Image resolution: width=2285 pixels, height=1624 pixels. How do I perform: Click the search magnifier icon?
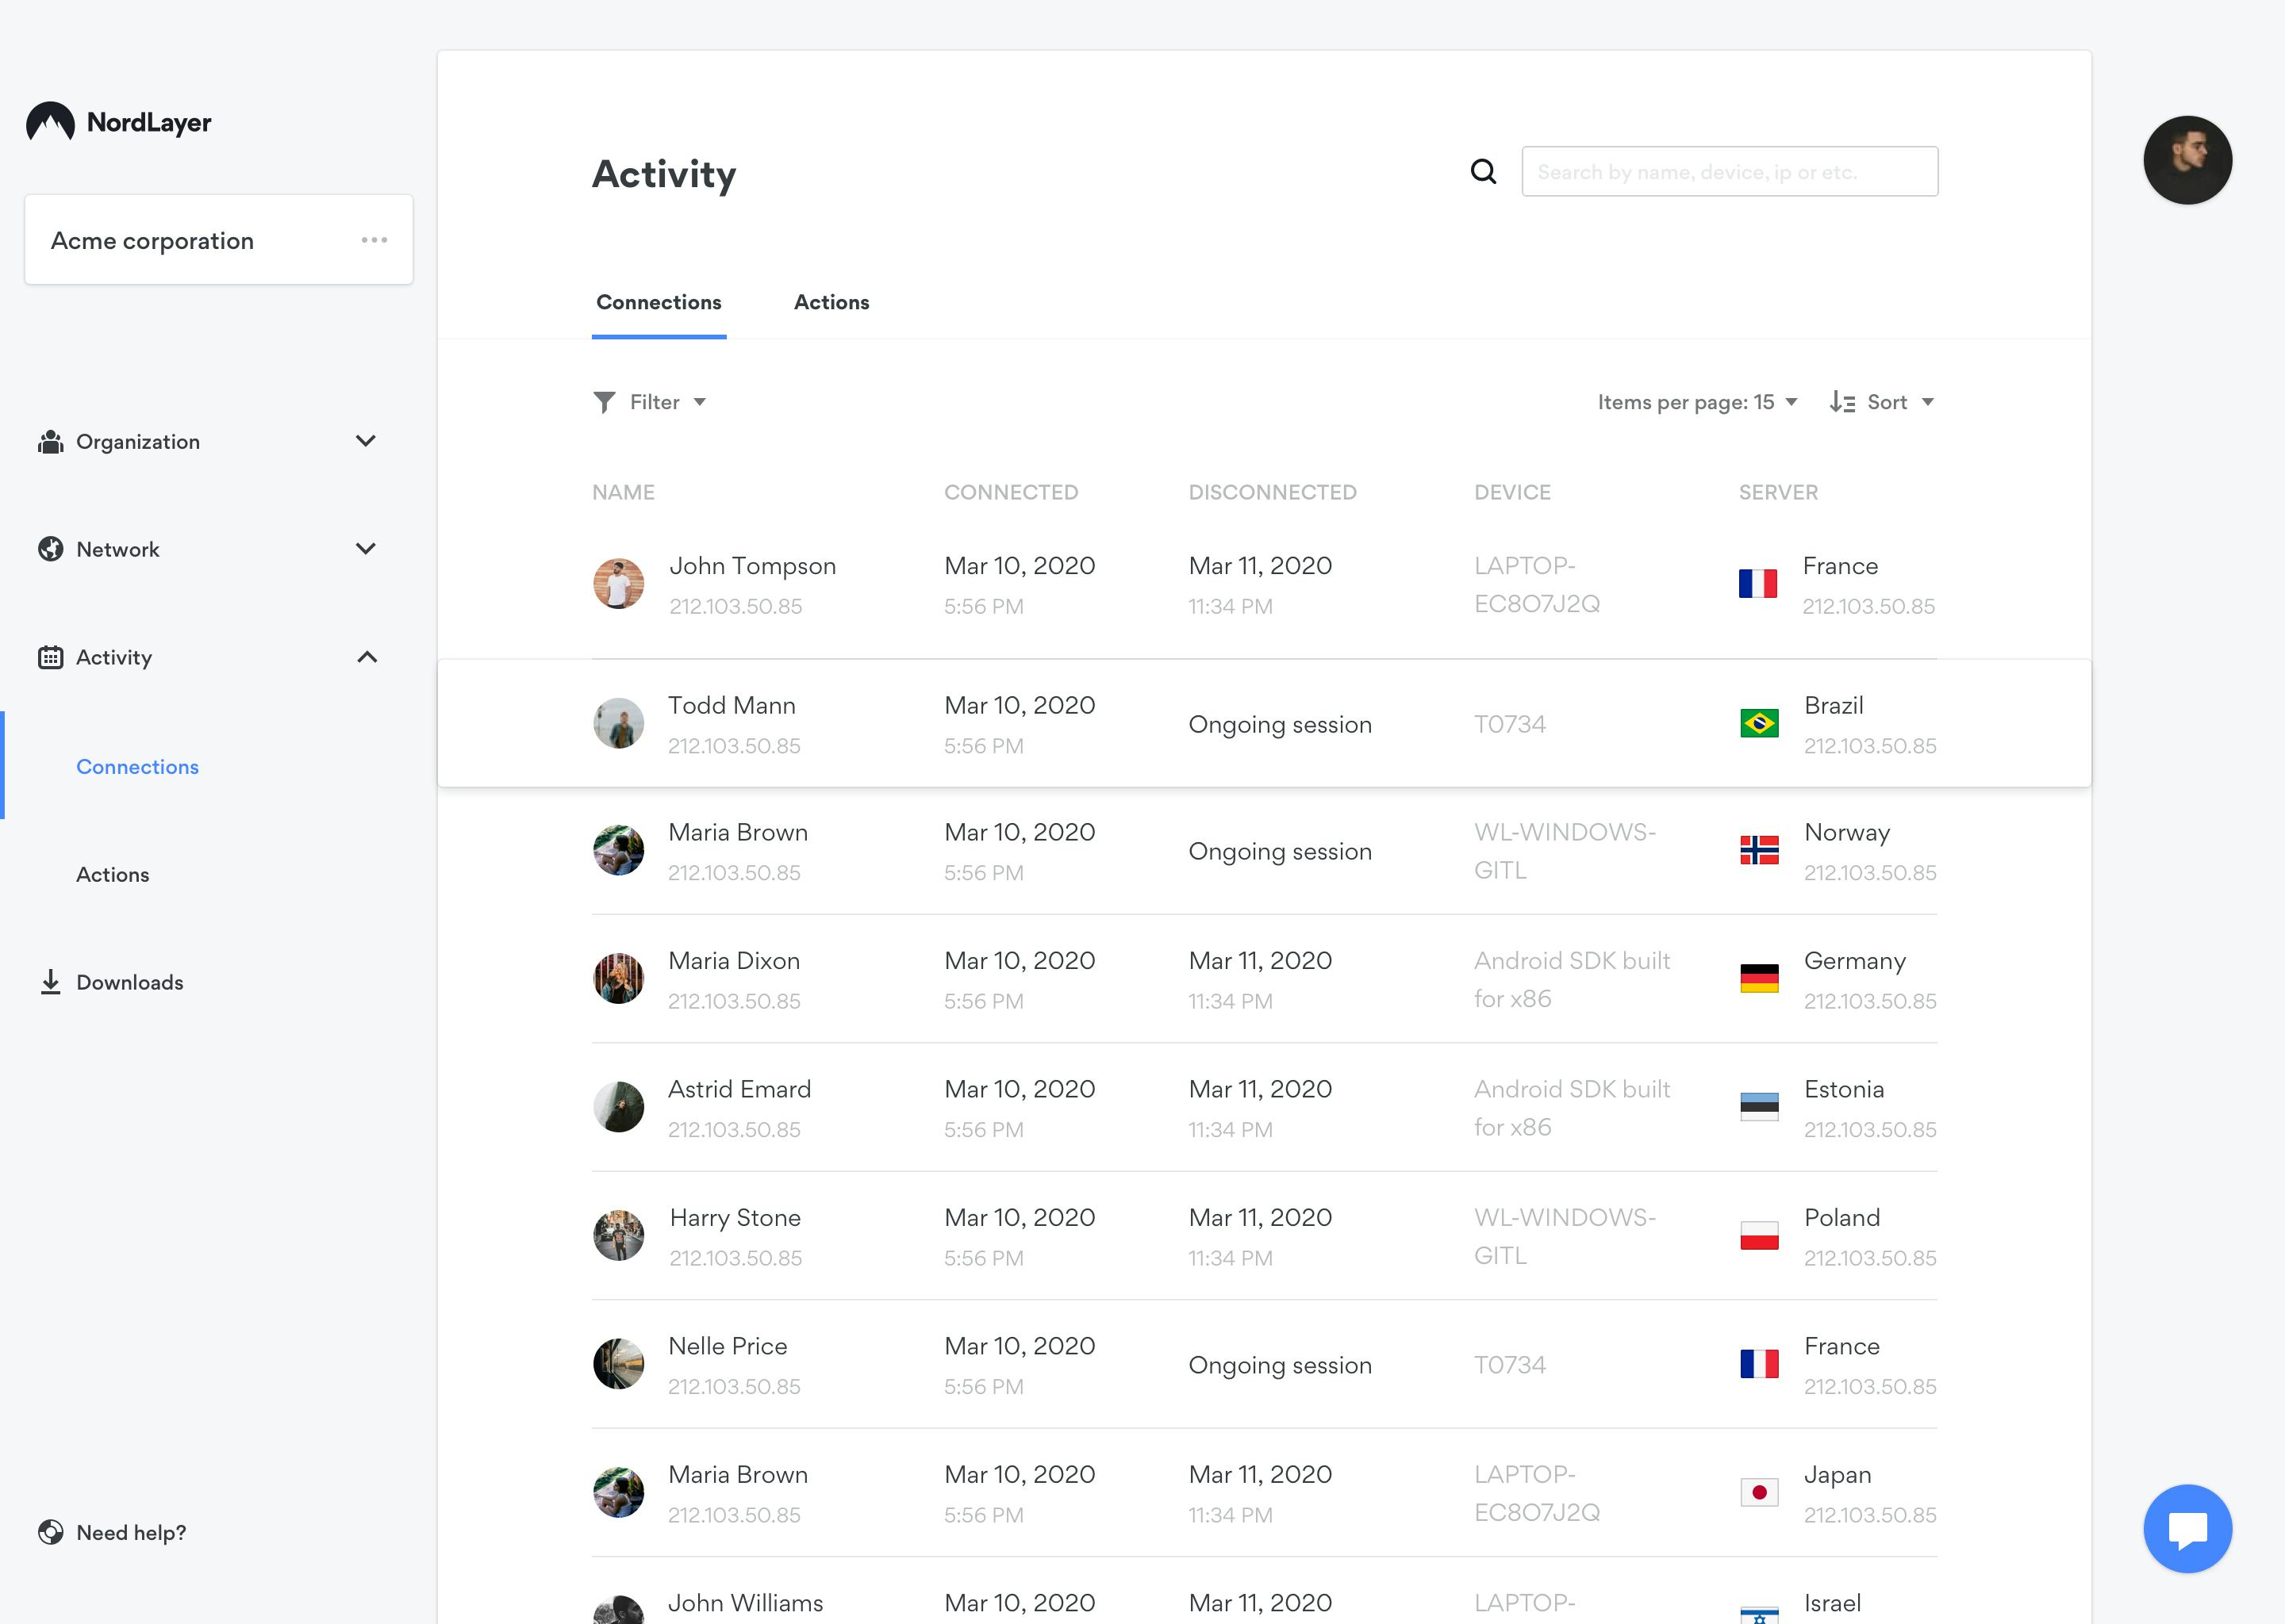click(x=1485, y=170)
